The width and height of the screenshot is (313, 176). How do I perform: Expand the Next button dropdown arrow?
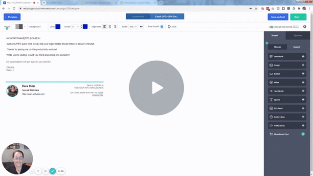(x=304, y=17)
